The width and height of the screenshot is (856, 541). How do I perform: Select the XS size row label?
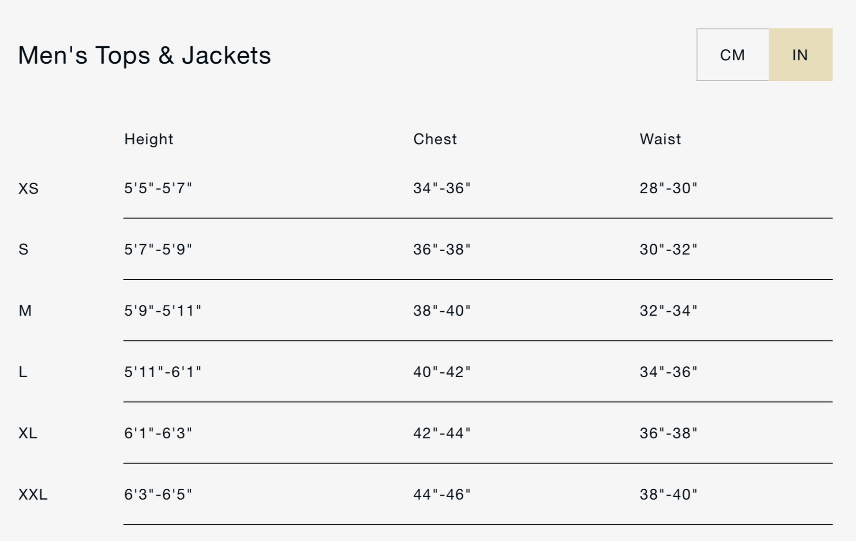click(29, 189)
